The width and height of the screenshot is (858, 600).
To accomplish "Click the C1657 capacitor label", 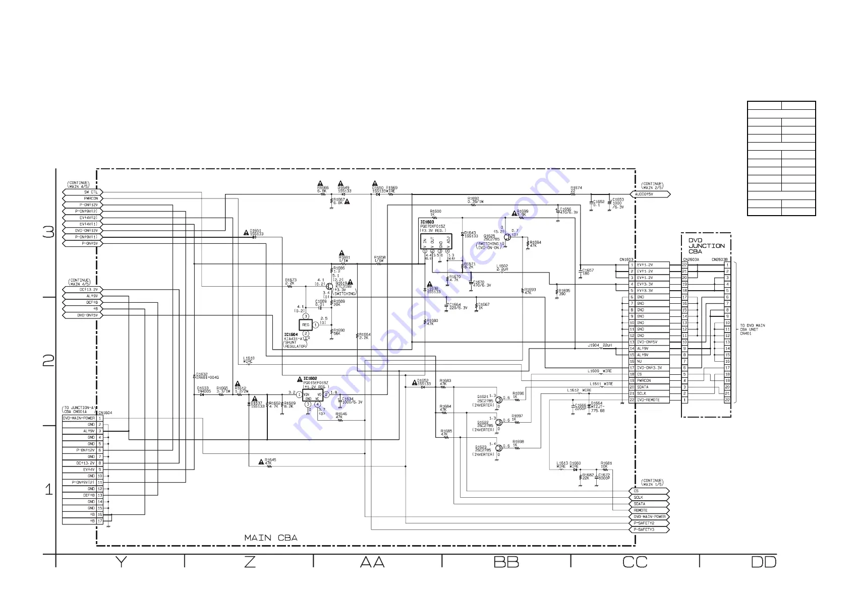I will (x=588, y=272).
